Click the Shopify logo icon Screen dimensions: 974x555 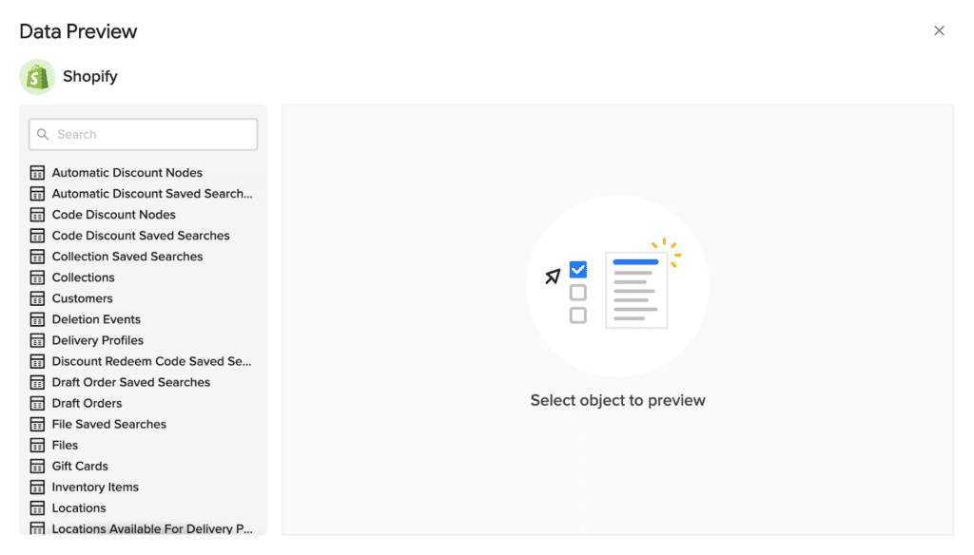[x=37, y=77]
